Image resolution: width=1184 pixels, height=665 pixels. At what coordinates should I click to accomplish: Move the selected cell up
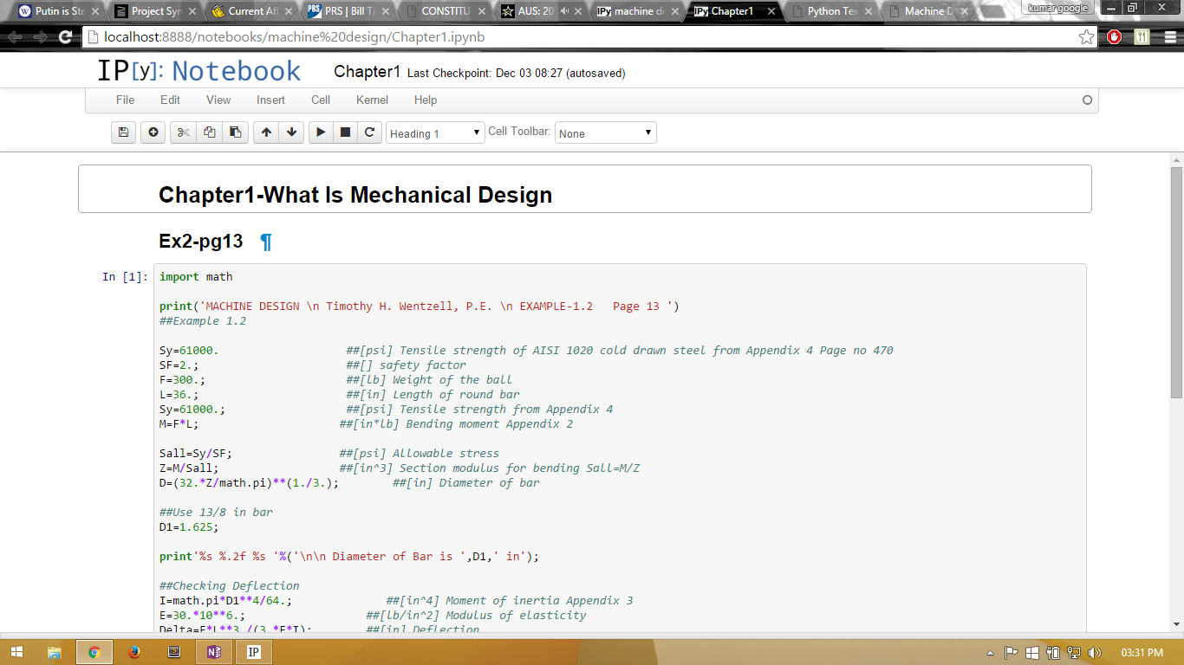[x=266, y=132]
